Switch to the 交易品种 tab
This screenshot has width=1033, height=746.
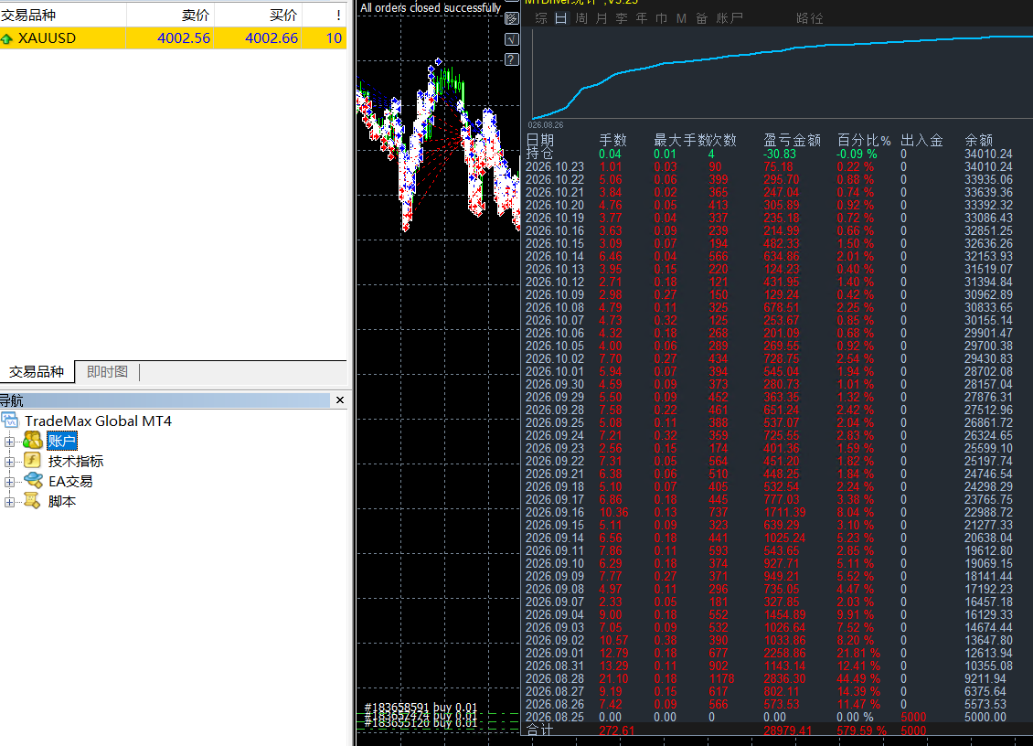37,372
